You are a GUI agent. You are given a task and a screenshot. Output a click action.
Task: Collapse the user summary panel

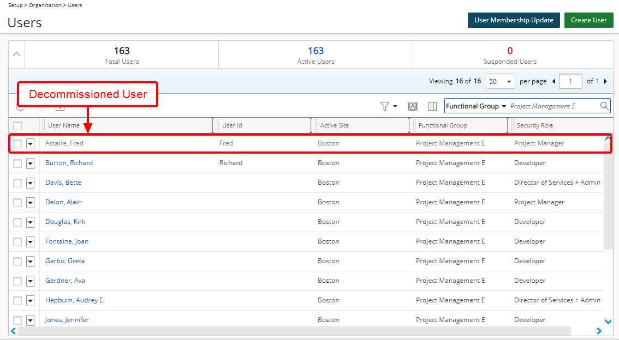[17, 54]
